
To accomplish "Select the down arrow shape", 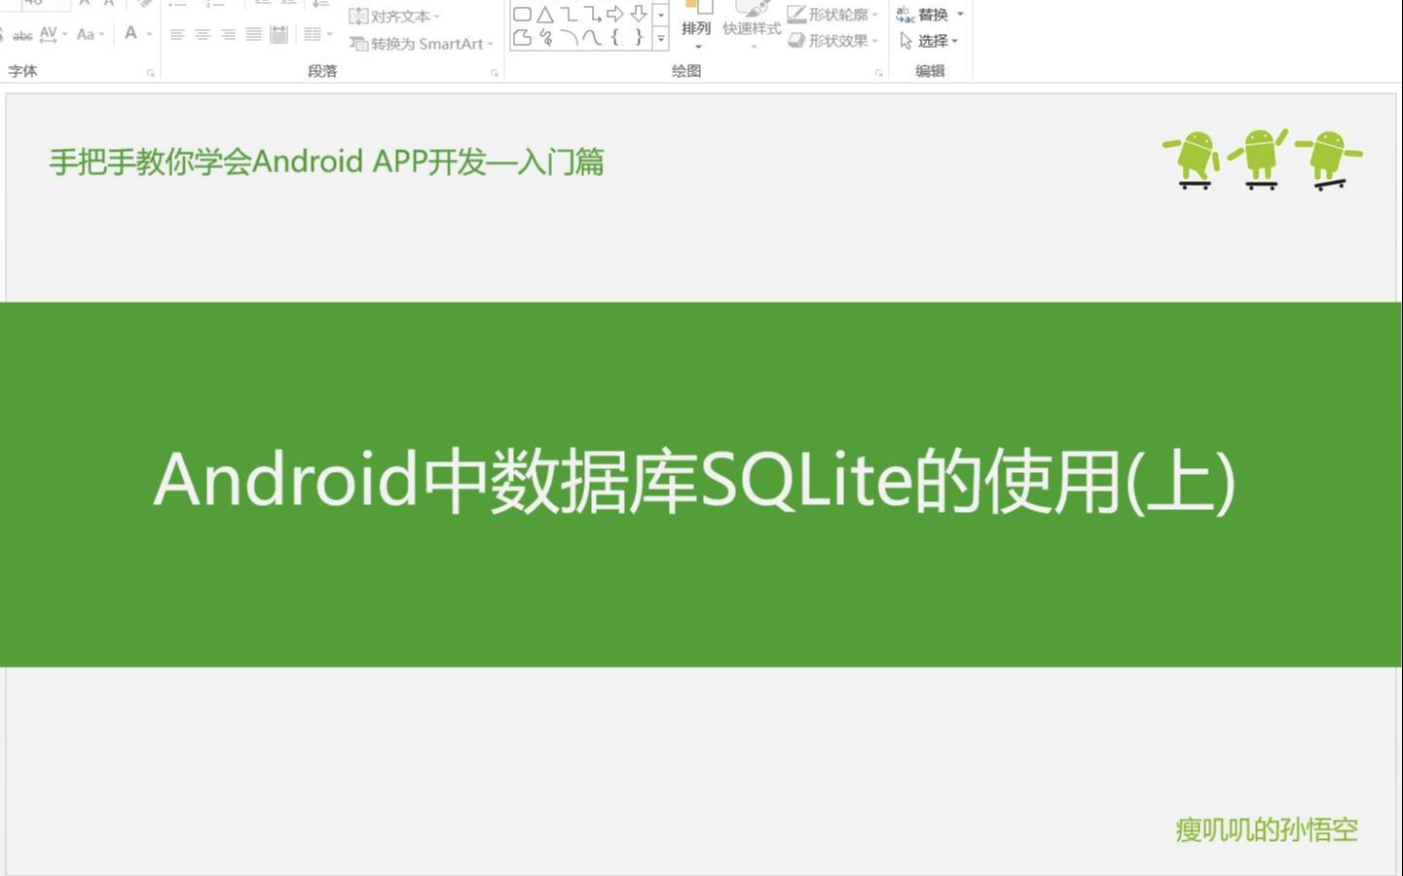I will click(639, 15).
